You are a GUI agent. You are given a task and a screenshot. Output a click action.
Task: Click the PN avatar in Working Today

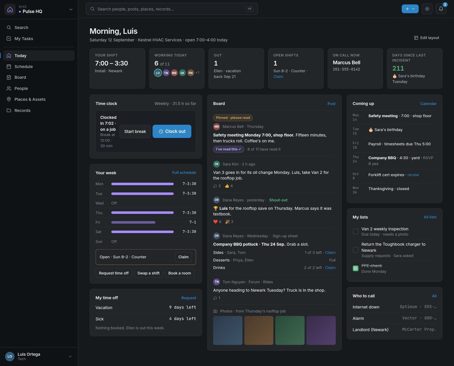(x=191, y=73)
